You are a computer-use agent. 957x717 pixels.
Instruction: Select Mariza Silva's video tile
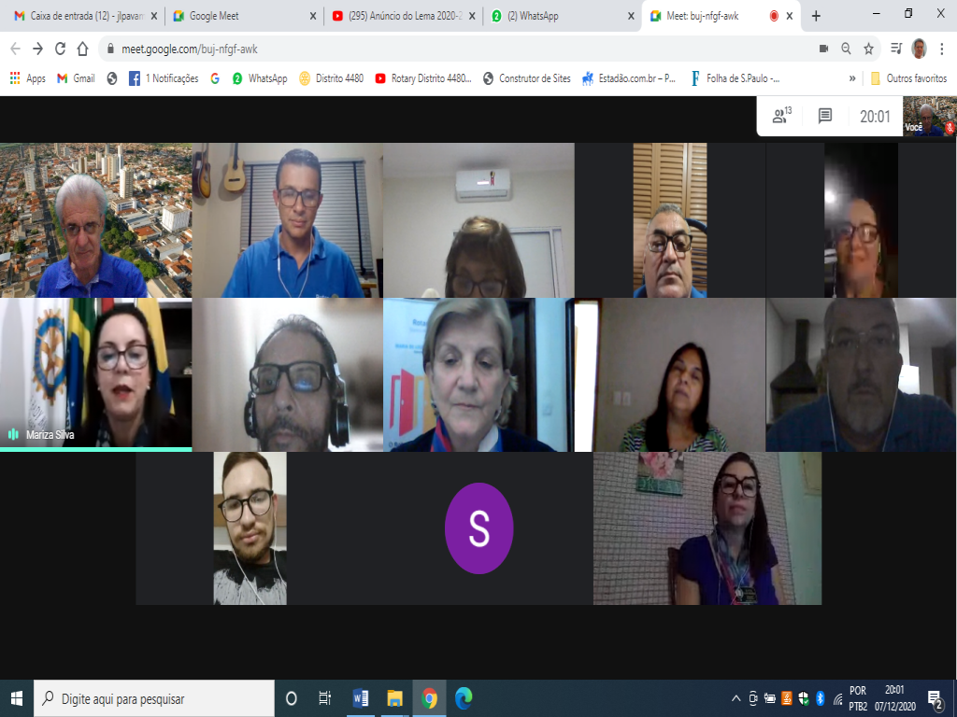point(96,373)
